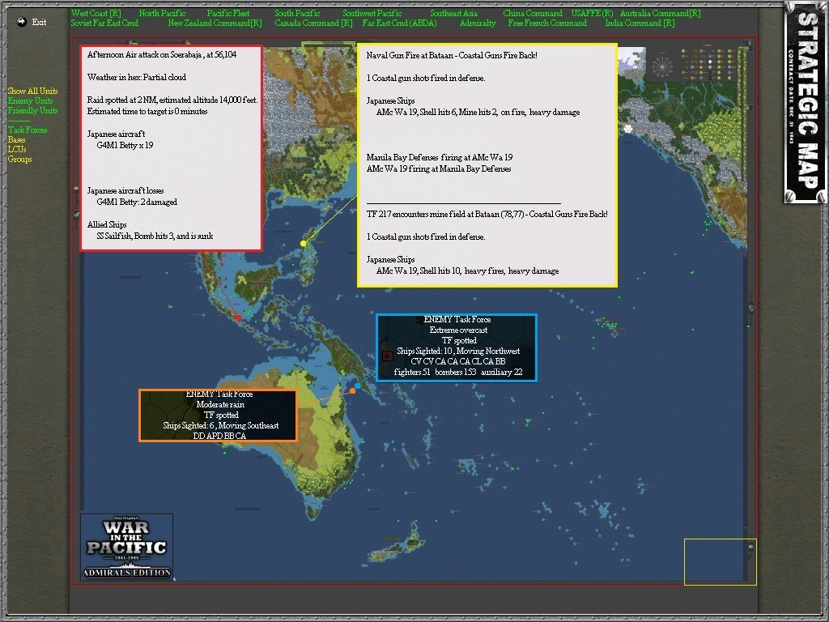Click red Soerabaja marker on map
Viewport: 829px width, 622px height.
pos(238,317)
